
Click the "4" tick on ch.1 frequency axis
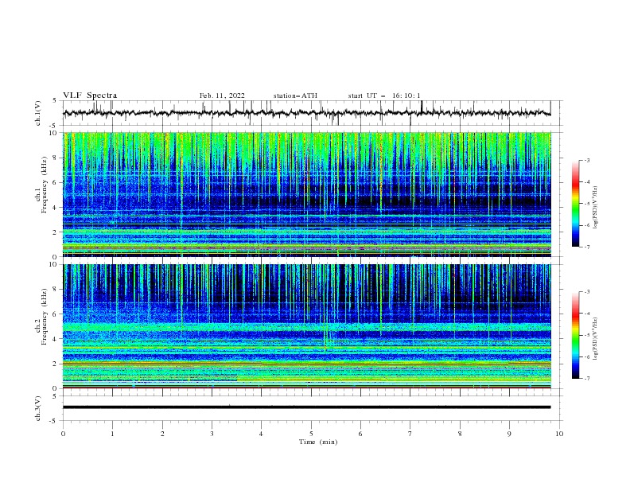coord(55,208)
